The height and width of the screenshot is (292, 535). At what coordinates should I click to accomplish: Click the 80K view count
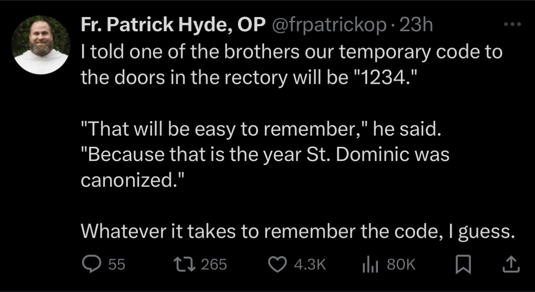pyautogui.click(x=400, y=264)
